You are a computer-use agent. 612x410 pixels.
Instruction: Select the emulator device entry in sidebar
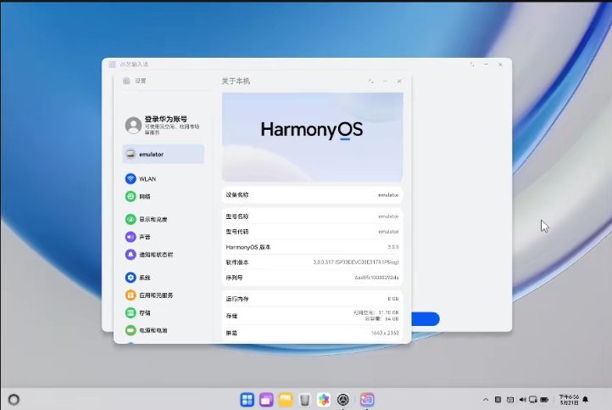163,154
